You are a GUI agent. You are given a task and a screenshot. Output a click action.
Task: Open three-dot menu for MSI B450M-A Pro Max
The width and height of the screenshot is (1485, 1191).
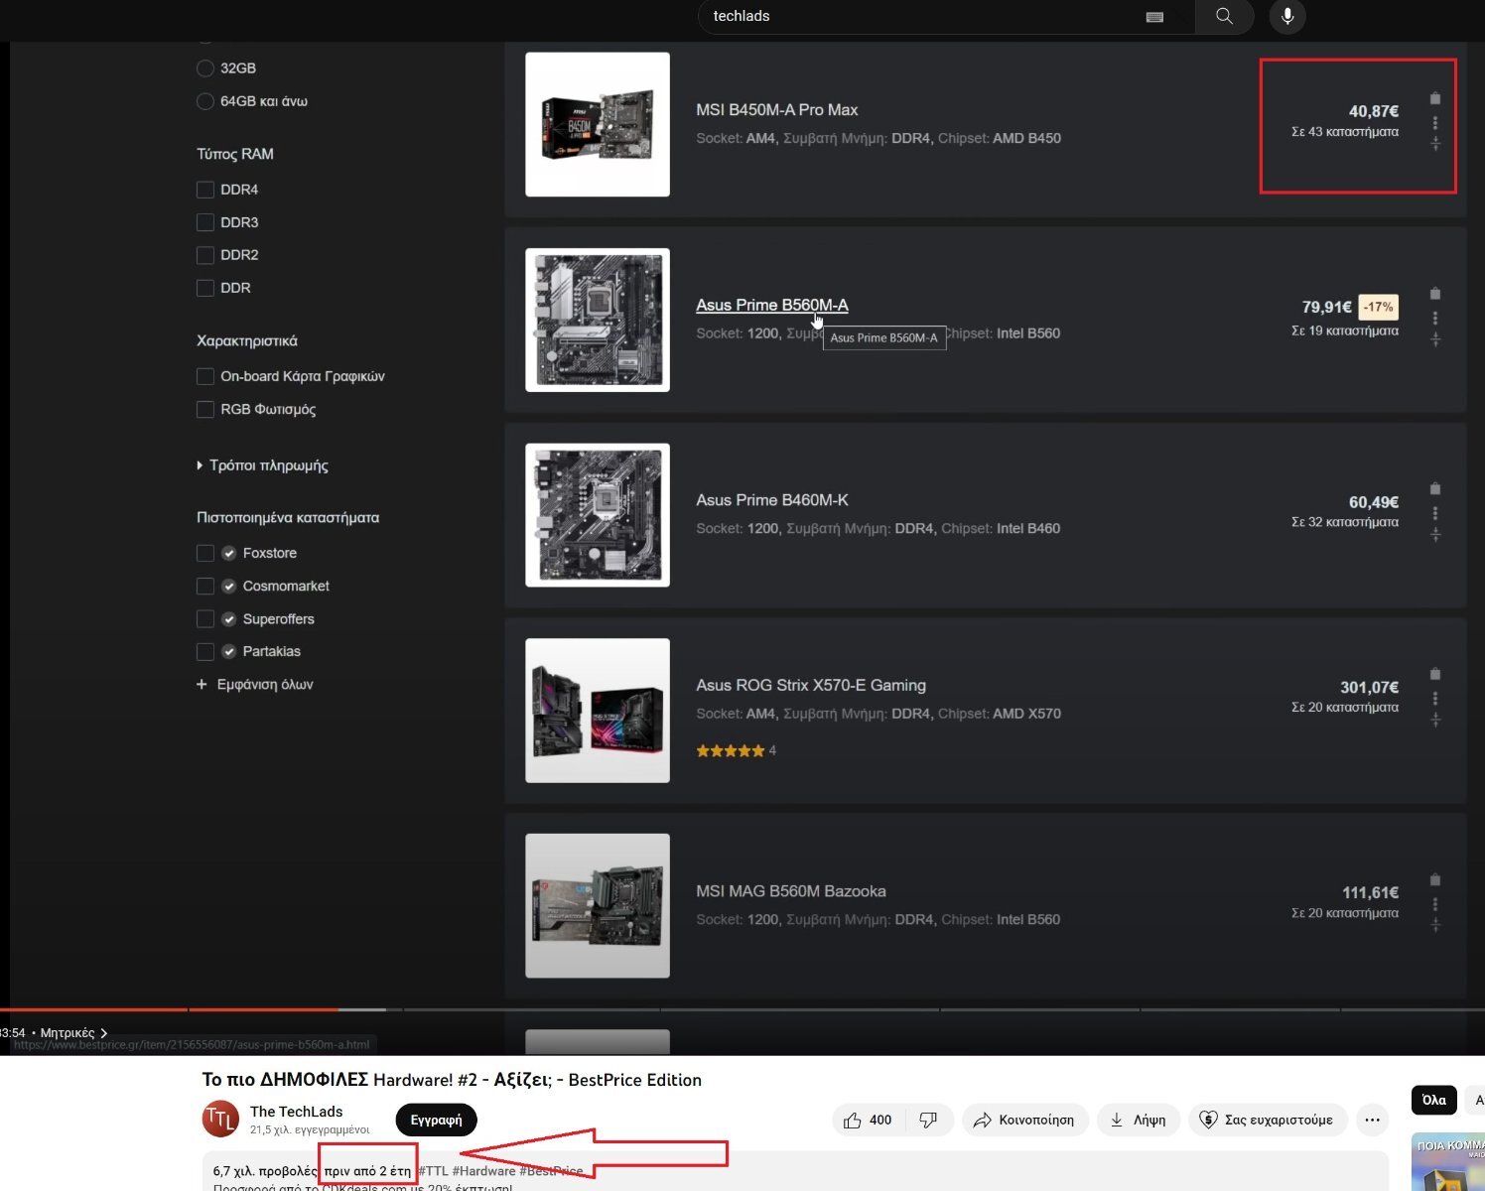pyautogui.click(x=1435, y=123)
